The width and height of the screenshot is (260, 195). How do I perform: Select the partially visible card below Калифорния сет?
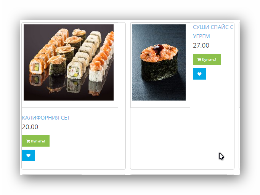(74, 174)
